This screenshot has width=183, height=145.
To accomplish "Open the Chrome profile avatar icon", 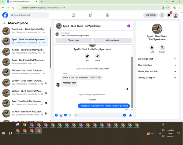I will (x=175, y=8).
